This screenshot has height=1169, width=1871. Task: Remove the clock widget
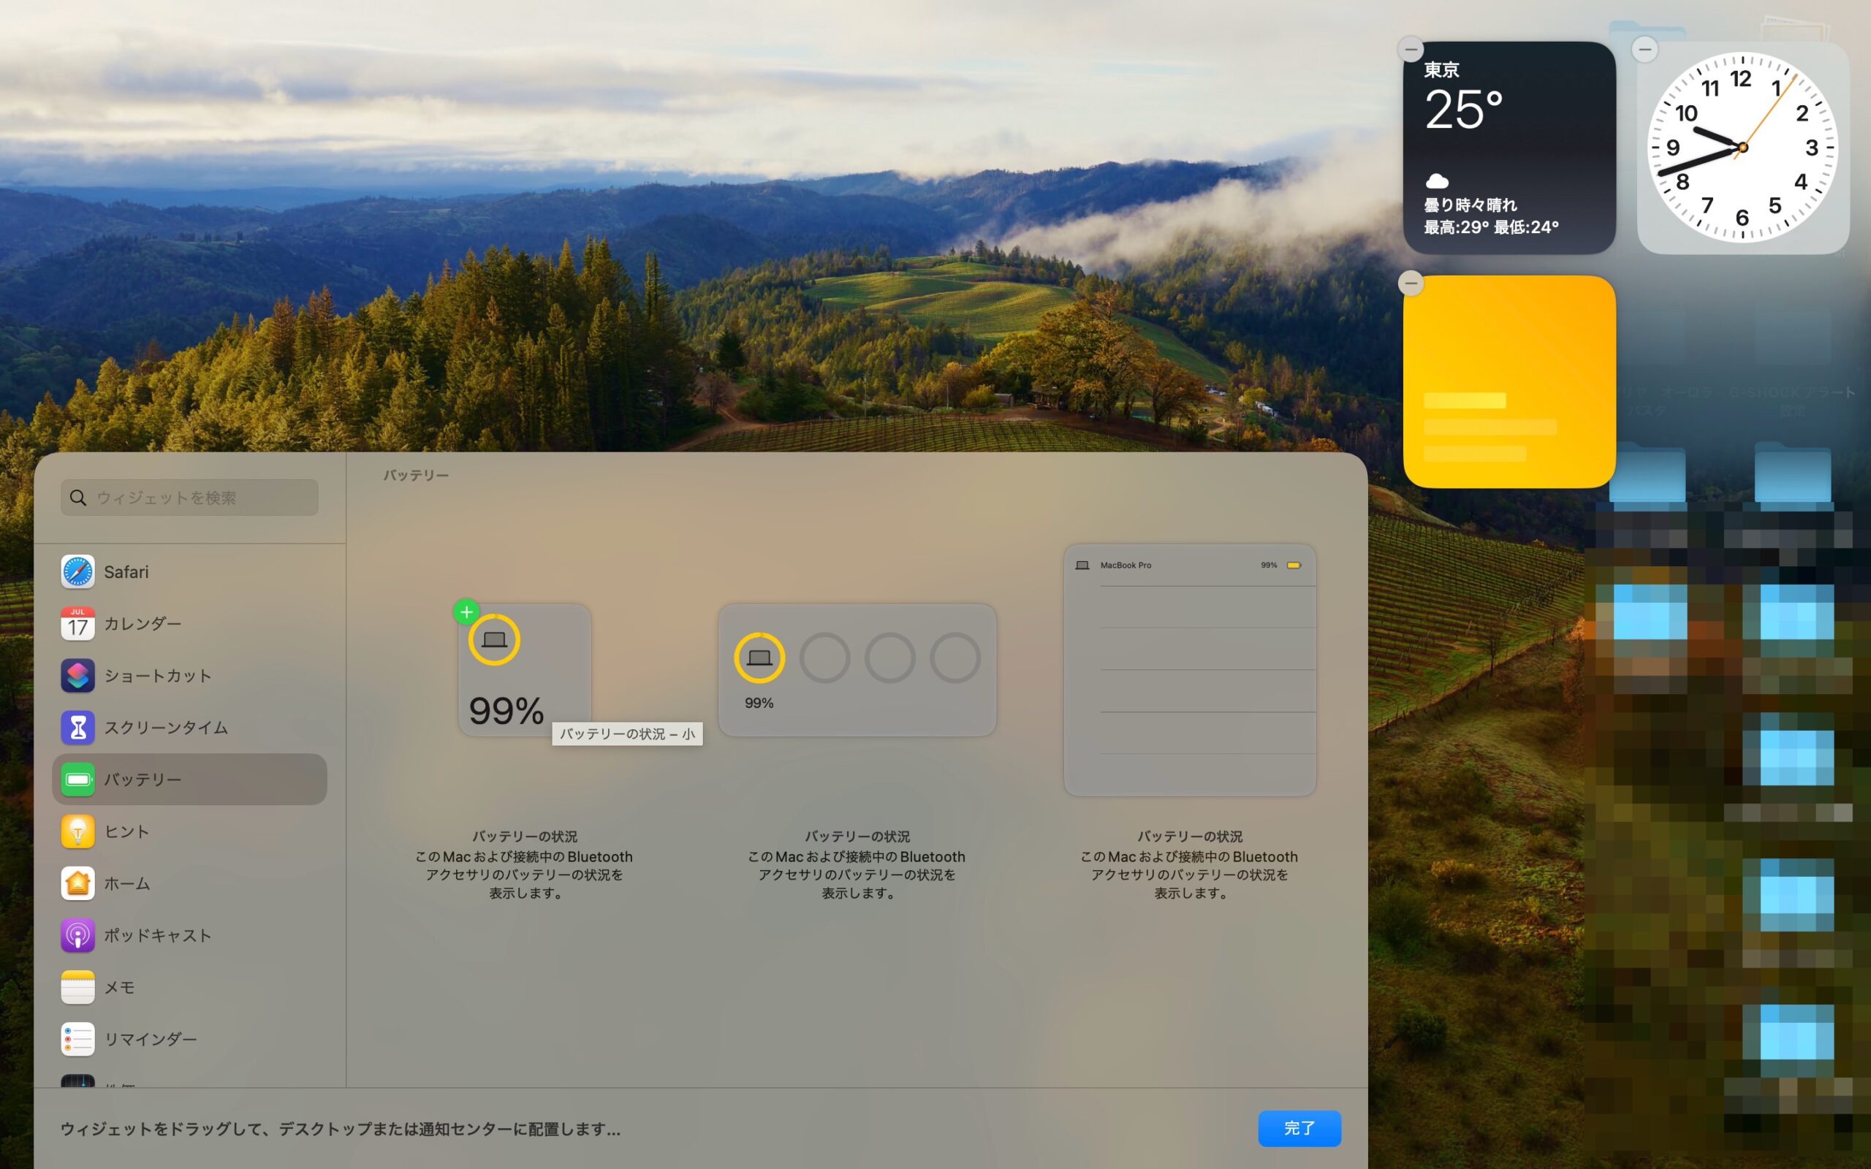[x=1644, y=50]
